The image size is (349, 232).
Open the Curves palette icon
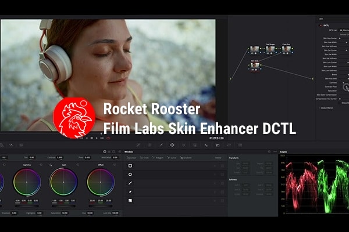138,145
